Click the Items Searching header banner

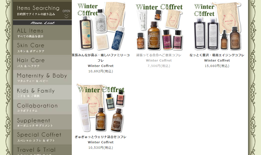(x=42, y=11)
